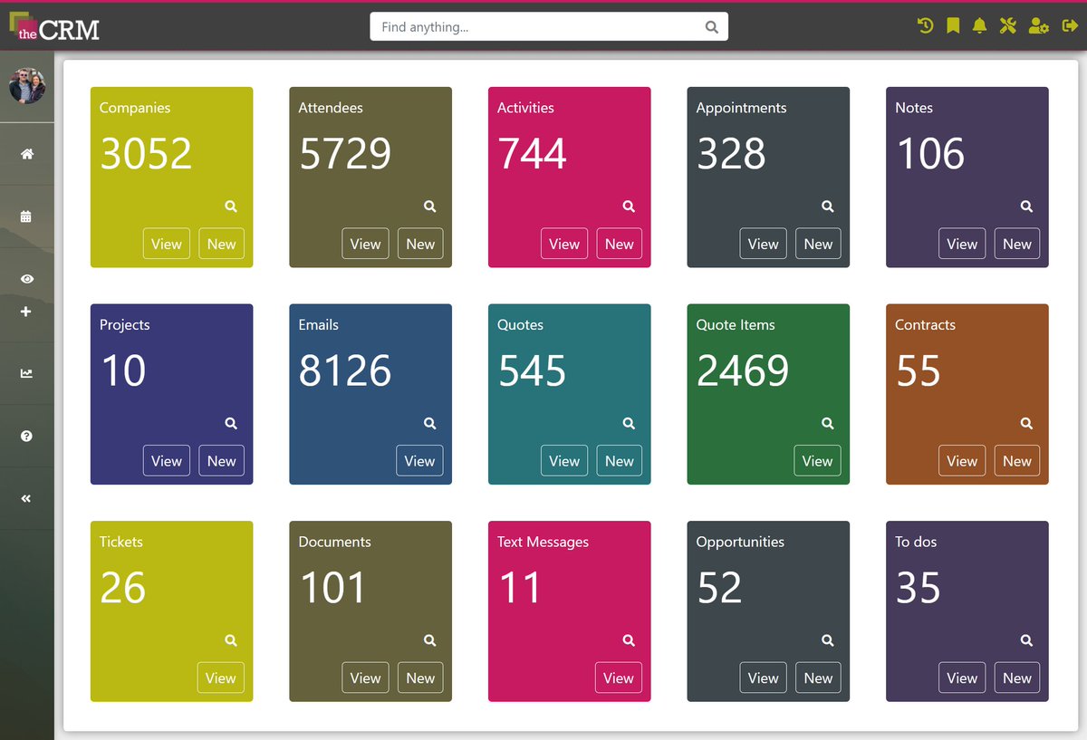This screenshot has height=740, width=1087.
Task: View the Quotes list
Action: (563, 460)
